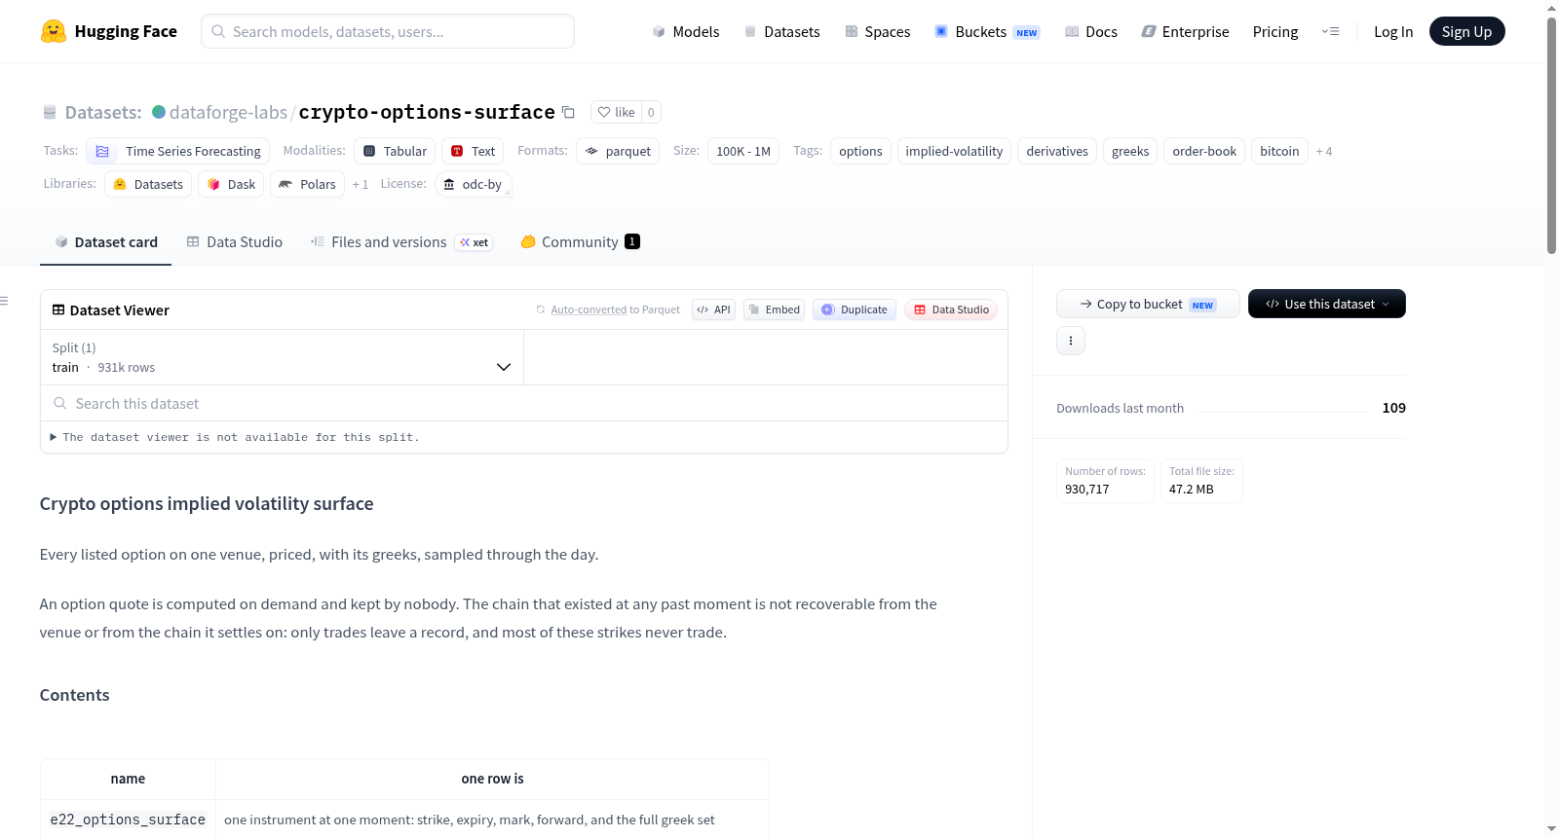Click the Embed button
This screenshot has height=838, width=1559.
(774, 310)
